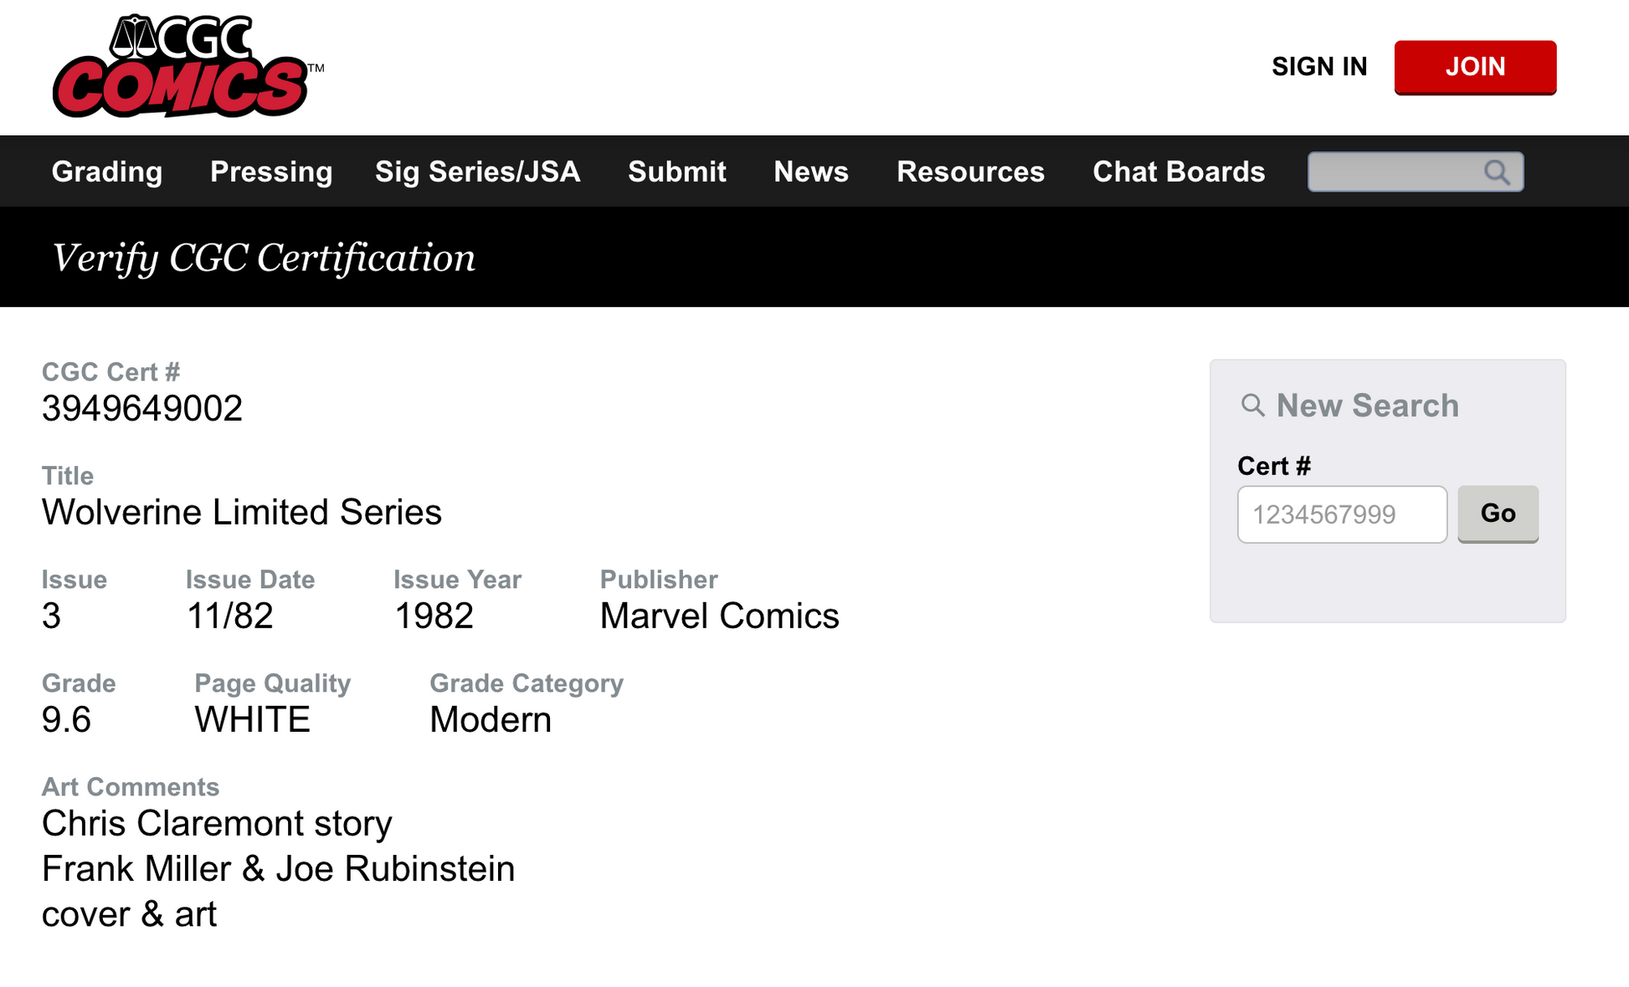Visit the Chat Boards

click(1178, 171)
